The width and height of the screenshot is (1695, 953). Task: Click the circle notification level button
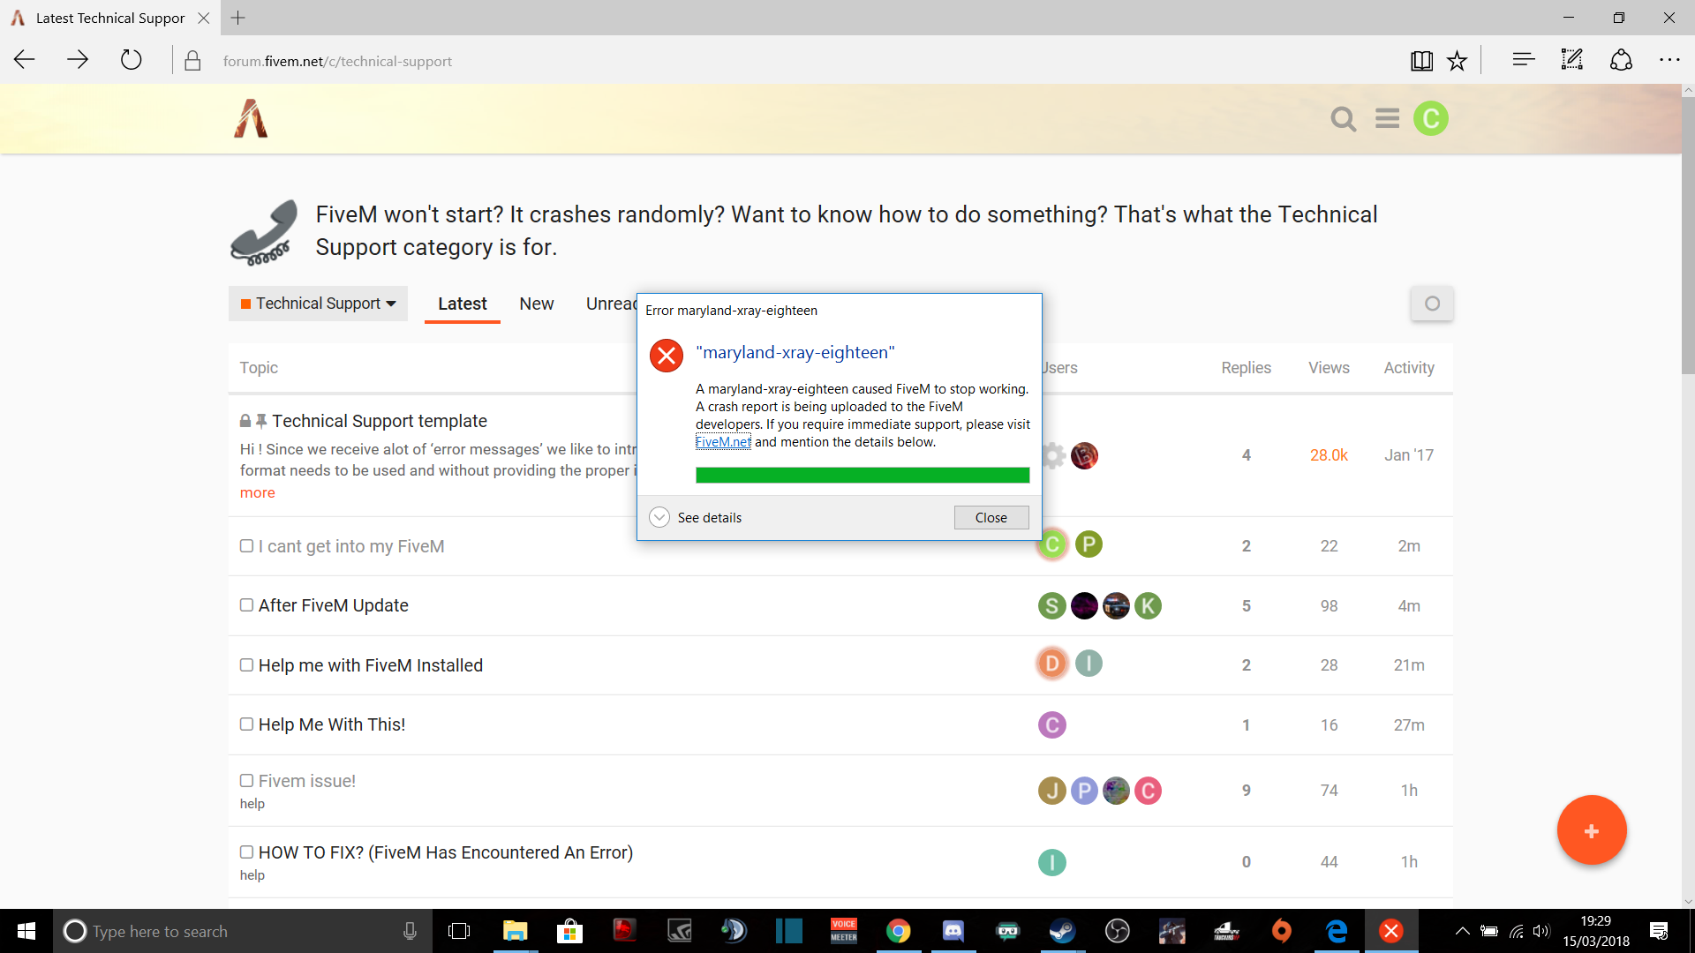point(1432,304)
